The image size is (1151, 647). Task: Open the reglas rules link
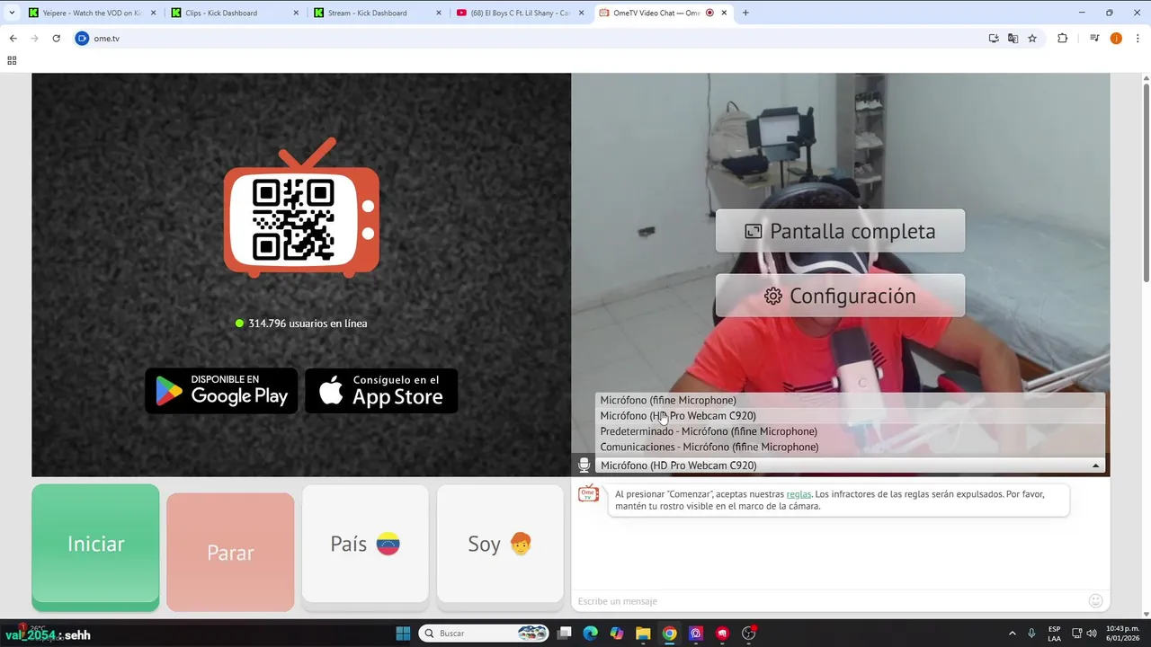pyautogui.click(x=799, y=494)
